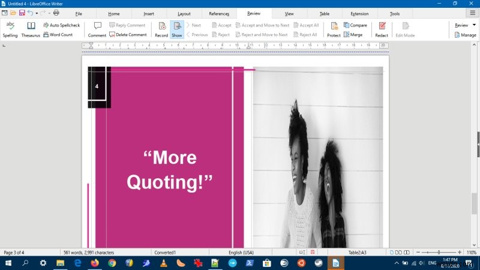Click the Print icon

(x=56, y=13)
